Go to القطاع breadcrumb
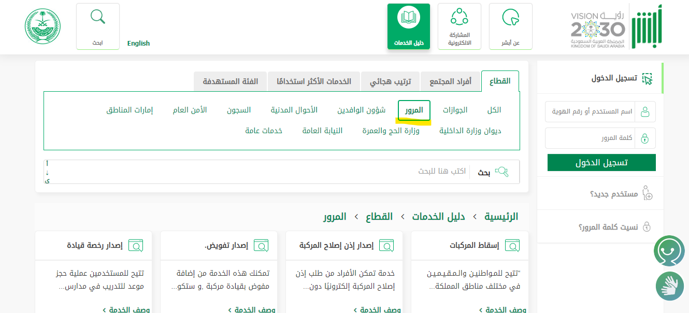This screenshot has height=313, width=689. point(379,217)
